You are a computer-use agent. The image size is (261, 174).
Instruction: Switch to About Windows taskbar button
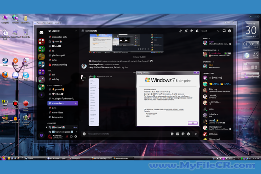click(x=123, y=158)
